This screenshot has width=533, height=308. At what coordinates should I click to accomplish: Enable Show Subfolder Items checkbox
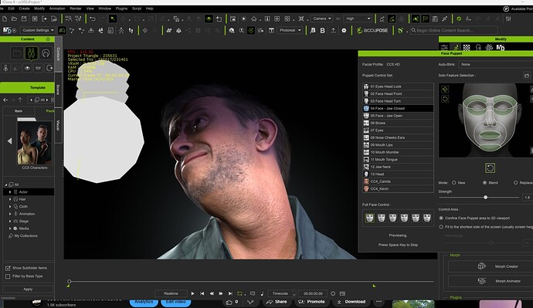pyautogui.click(x=8, y=268)
